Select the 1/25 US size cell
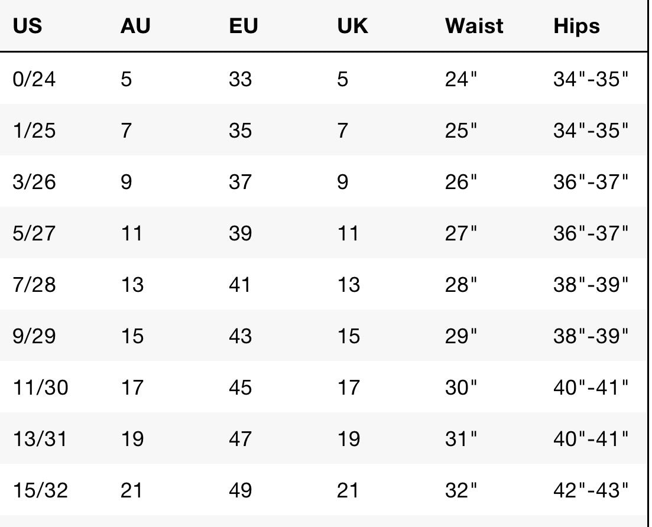This screenshot has width=652, height=527. coord(34,130)
